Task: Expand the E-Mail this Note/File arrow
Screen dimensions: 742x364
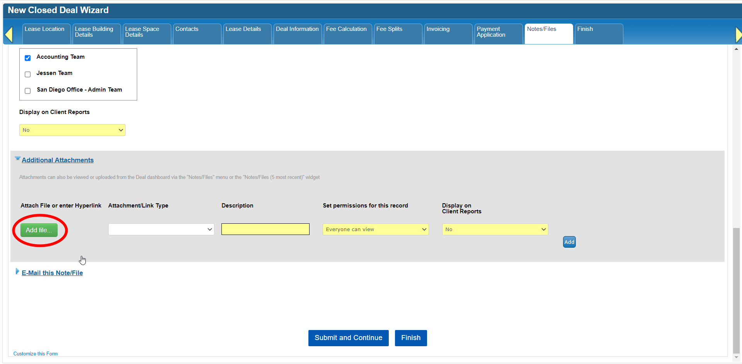Action: pos(17,272)
